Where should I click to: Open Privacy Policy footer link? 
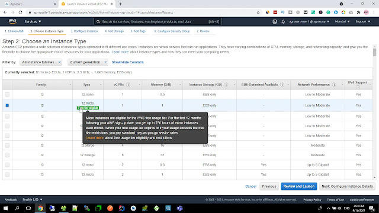pos(312,200)
